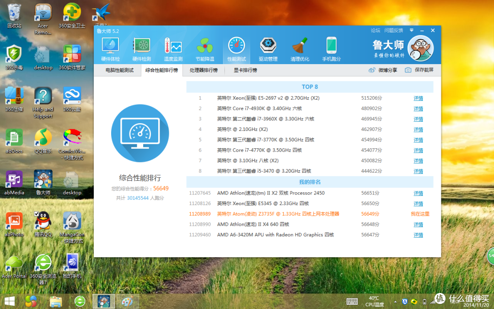Open 硬件体检 hardware checkup tool
494x309 pixels.
pyautogui.click(x=110, y=49)
